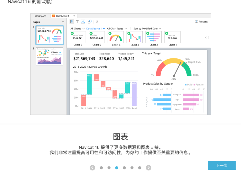Click the gauge needle at 78%
Image resolution: width=241 pixels, height=172 pixels.
coord(177,69)
